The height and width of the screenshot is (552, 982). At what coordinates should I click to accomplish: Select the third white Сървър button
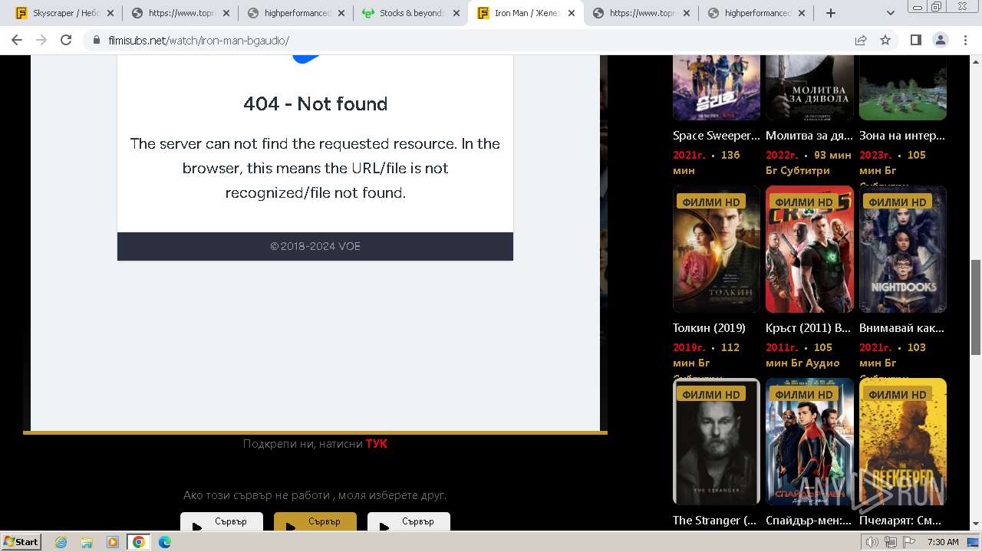(409, 521)
